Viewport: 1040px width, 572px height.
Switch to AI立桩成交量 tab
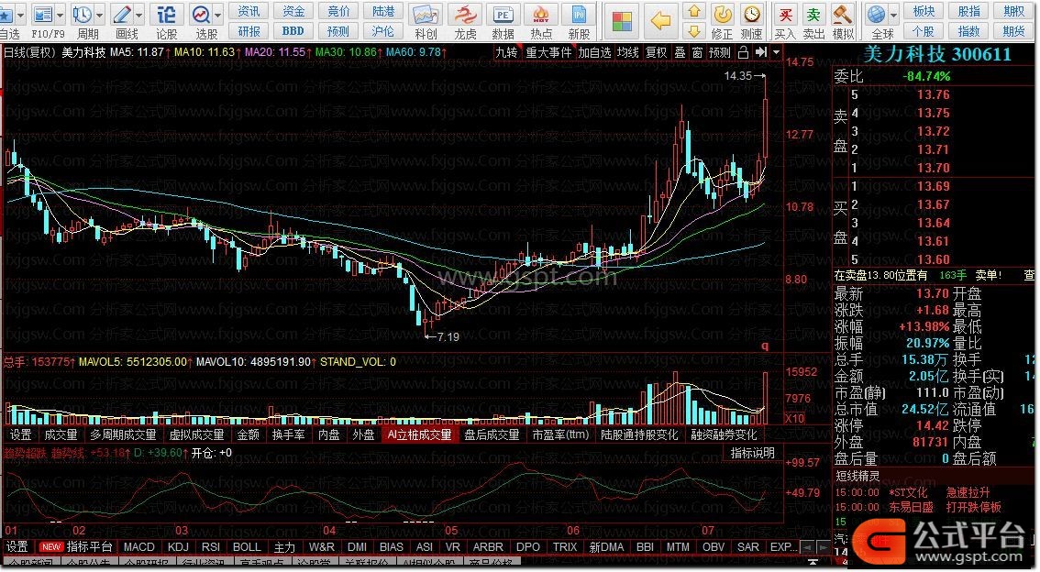(x=420, y=434)
